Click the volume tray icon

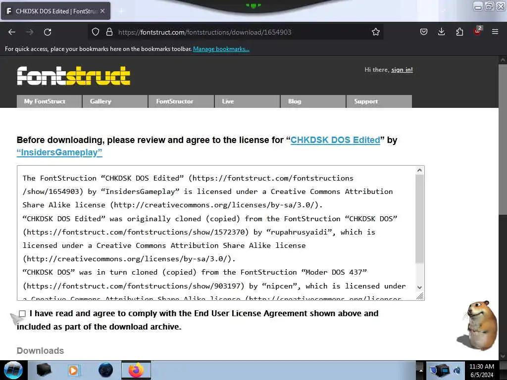[457, 370]
